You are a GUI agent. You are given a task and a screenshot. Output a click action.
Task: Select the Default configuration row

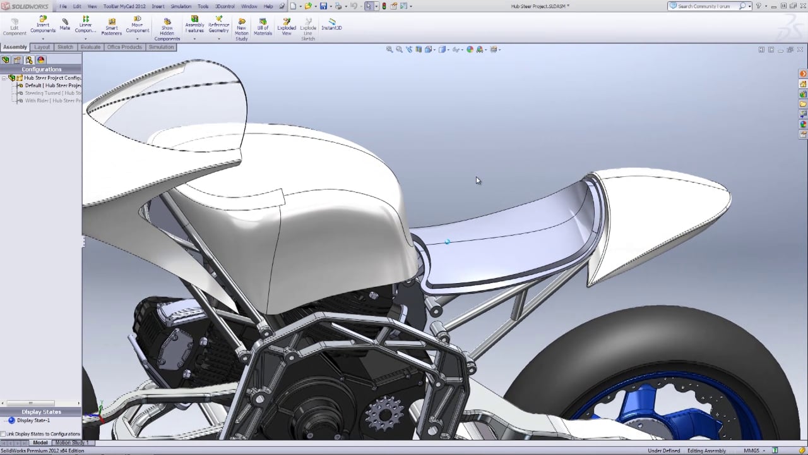click(49, 85)
